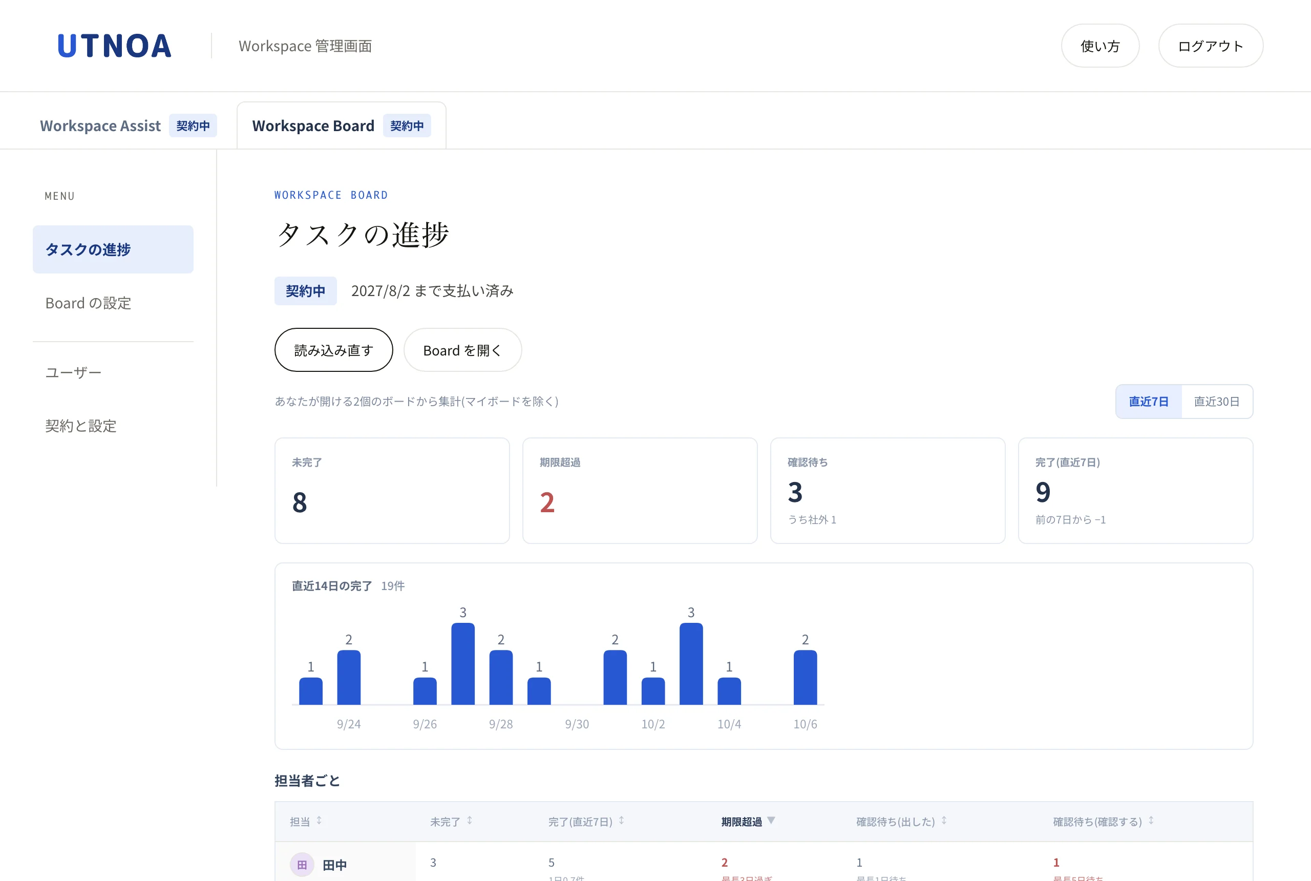Open タスクの進捗 in the menu
The height and width of the screenshot is (881, 1311).
coord(113,249)
